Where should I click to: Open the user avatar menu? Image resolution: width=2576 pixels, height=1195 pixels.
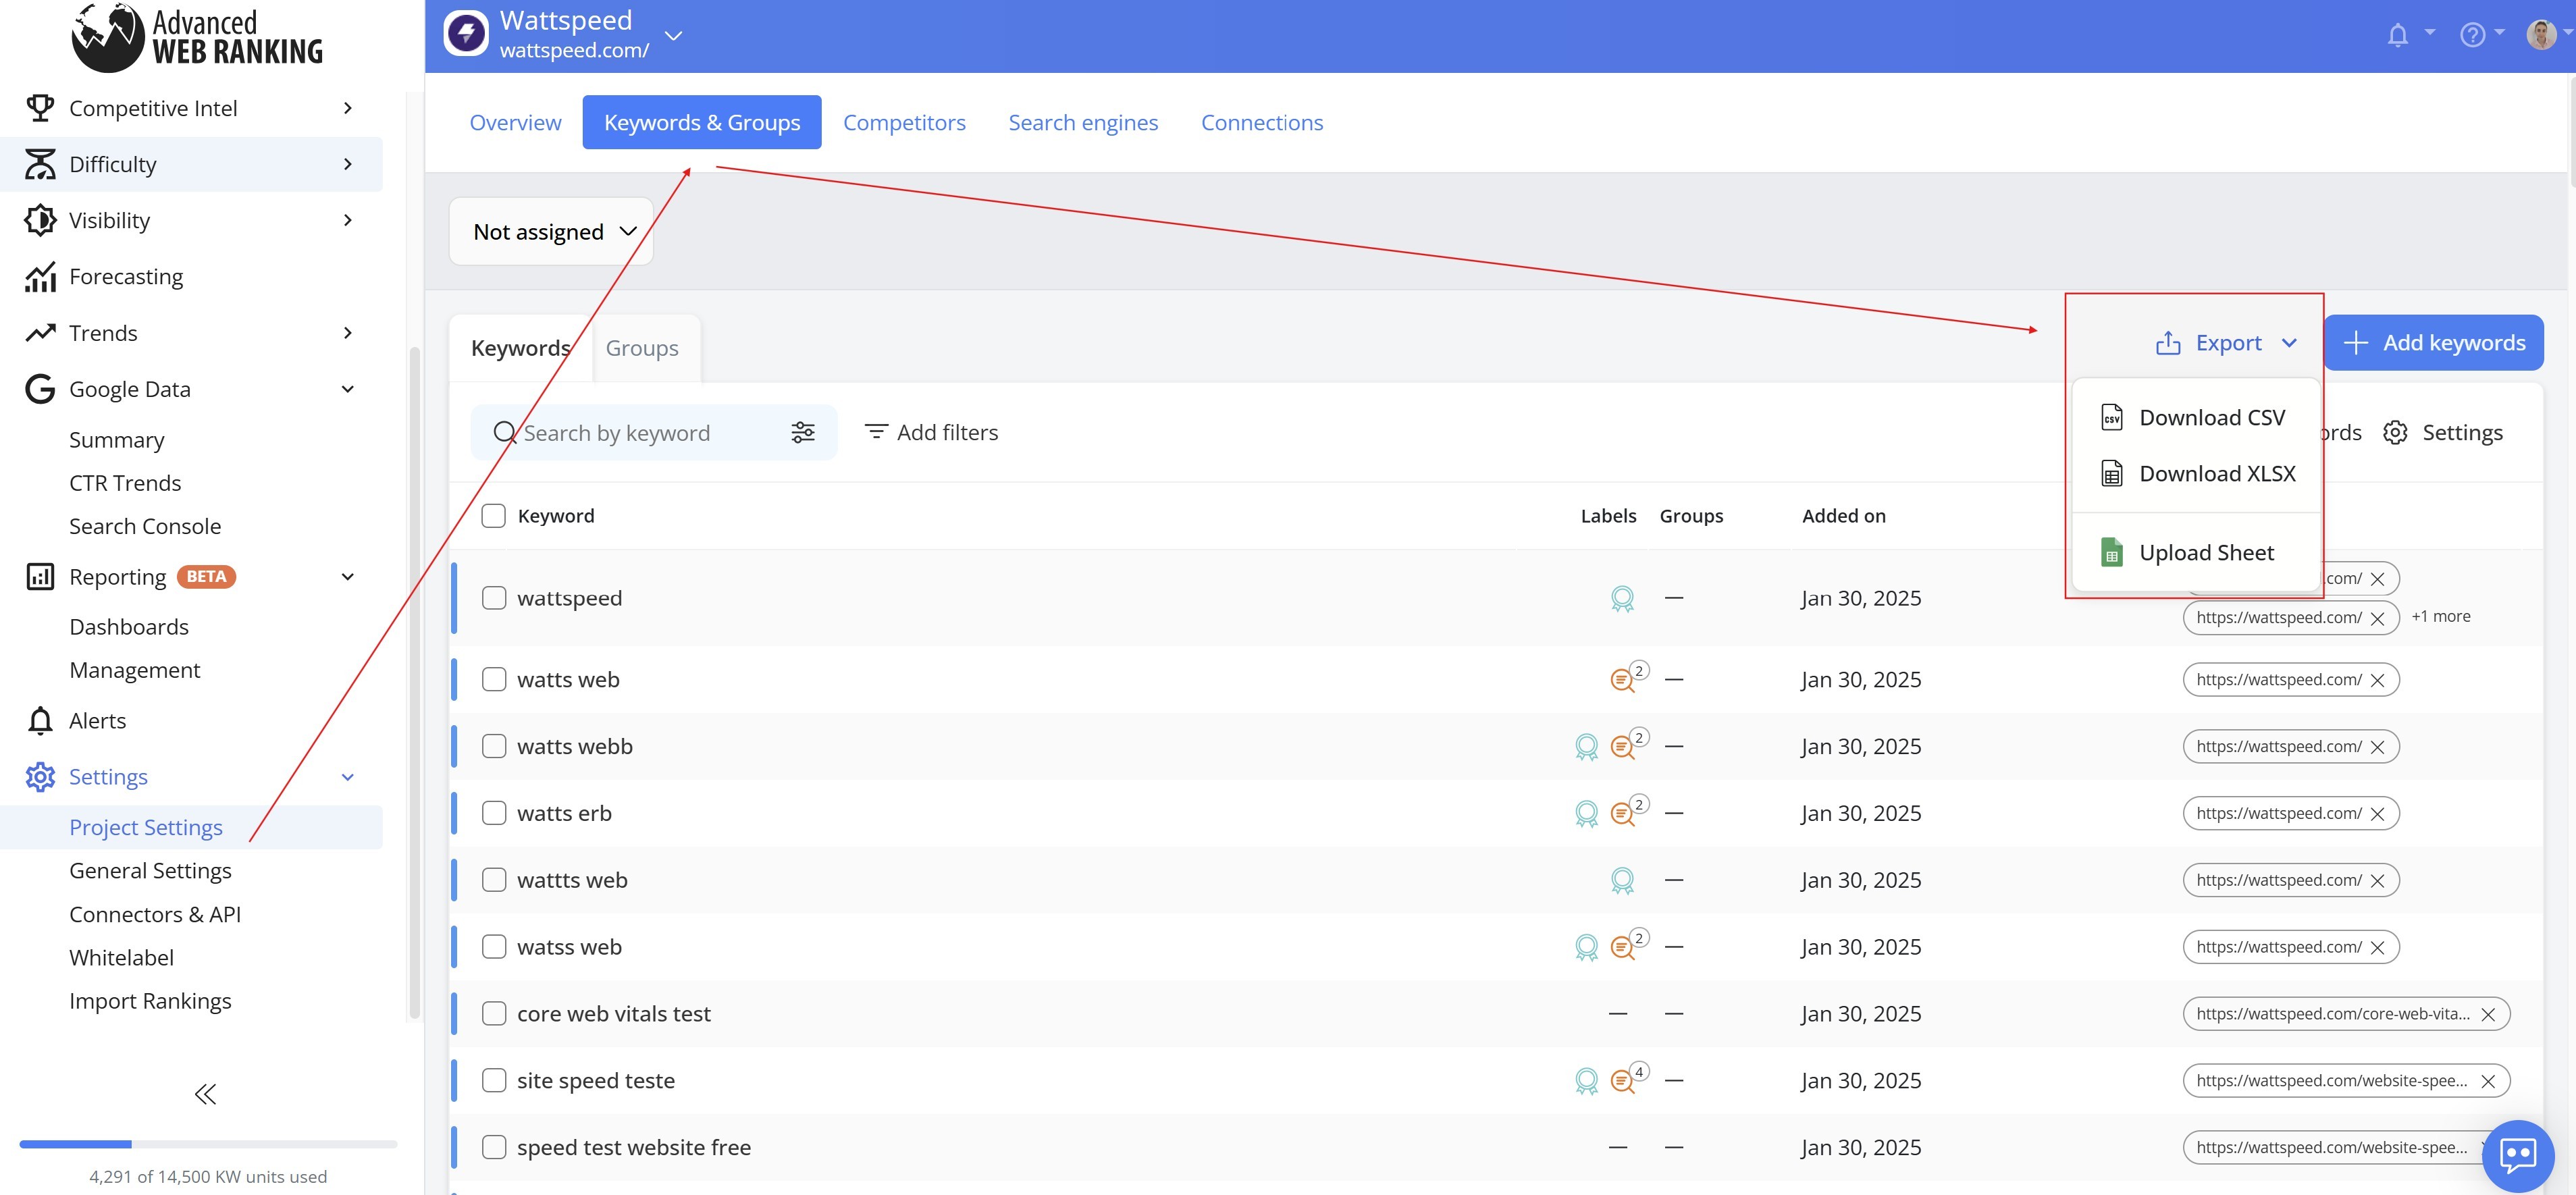coord(2541,35)
